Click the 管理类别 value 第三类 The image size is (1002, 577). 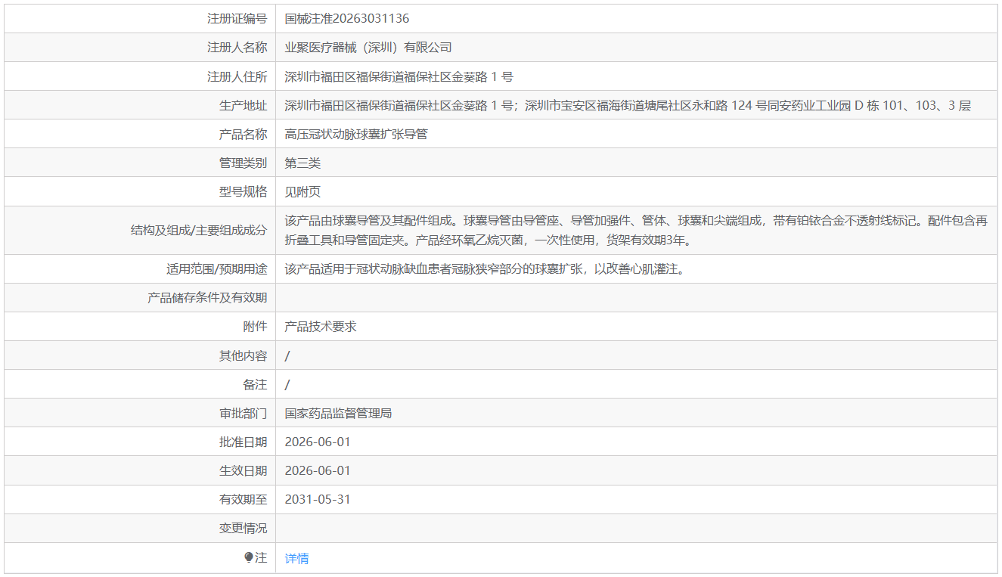point(302,163)
